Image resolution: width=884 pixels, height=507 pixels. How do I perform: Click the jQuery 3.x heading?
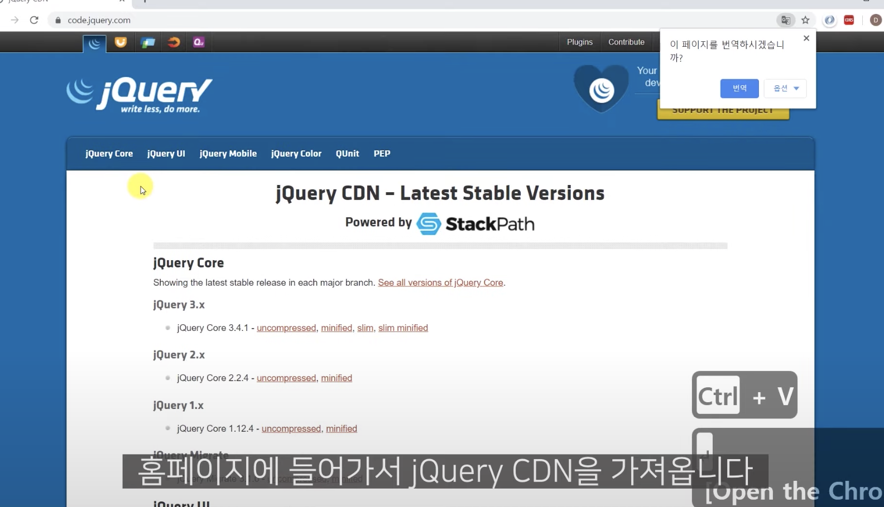click(179, 305)
